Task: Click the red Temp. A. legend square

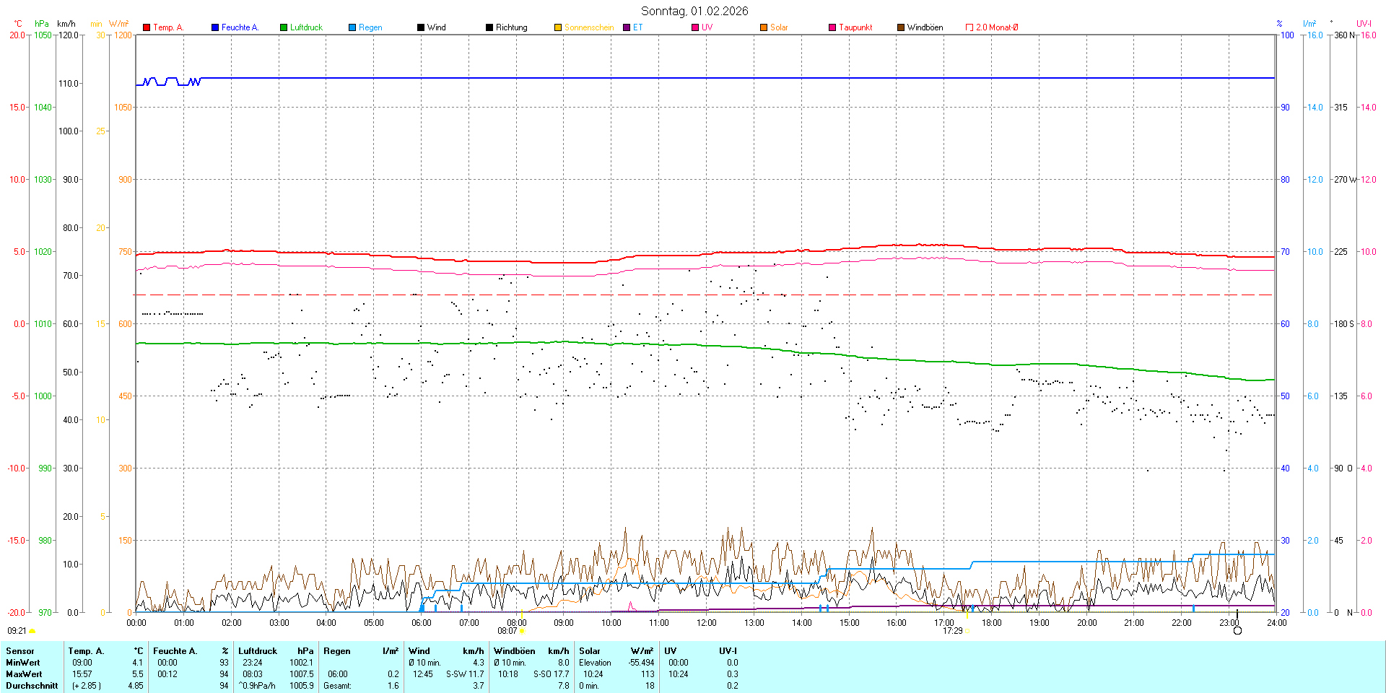Action: (147, 27)
